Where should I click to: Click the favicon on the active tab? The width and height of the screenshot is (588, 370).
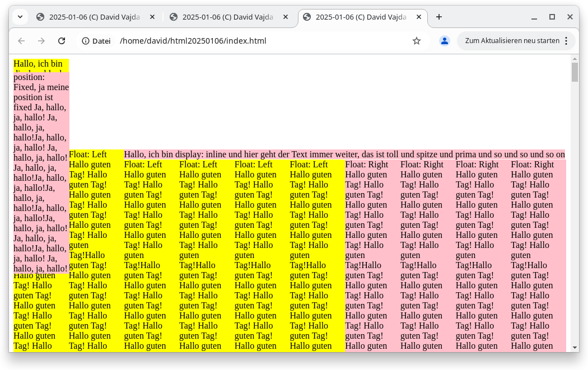tap(306, 17)
